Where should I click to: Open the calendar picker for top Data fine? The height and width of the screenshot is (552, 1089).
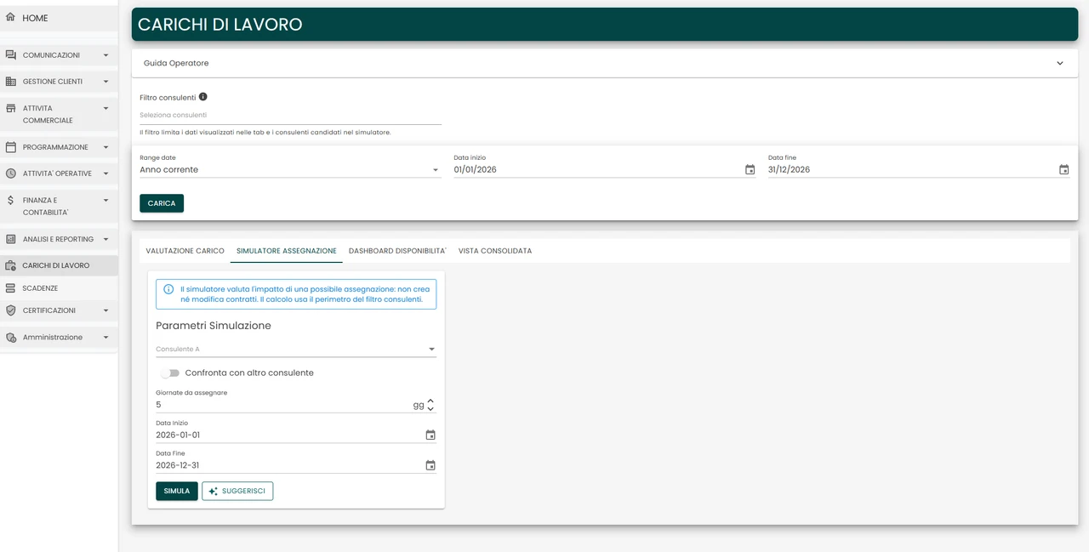coord(1063,169)
